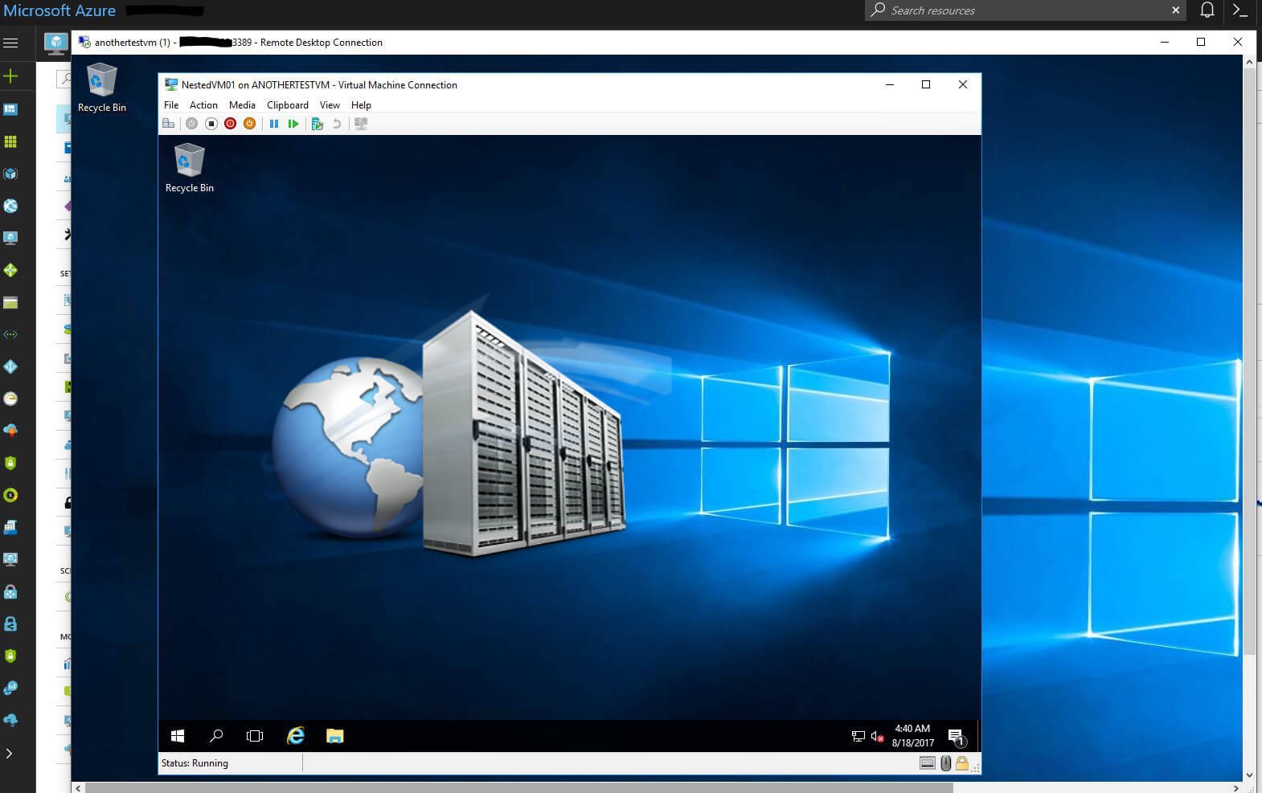Create a VM checkpoint from toolbar
This screenshot has height=793, width=1262.
click(x=317, y=124)
